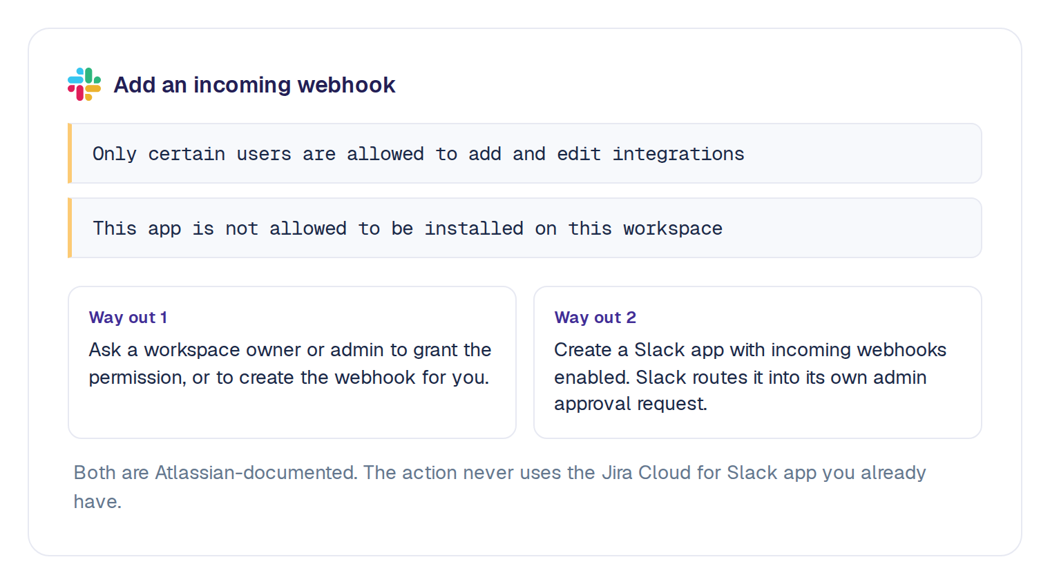Screen dimensions: 1050x584
Task: Click the 'Only certain users are allowed' message
Action: (x=525, y=153)
